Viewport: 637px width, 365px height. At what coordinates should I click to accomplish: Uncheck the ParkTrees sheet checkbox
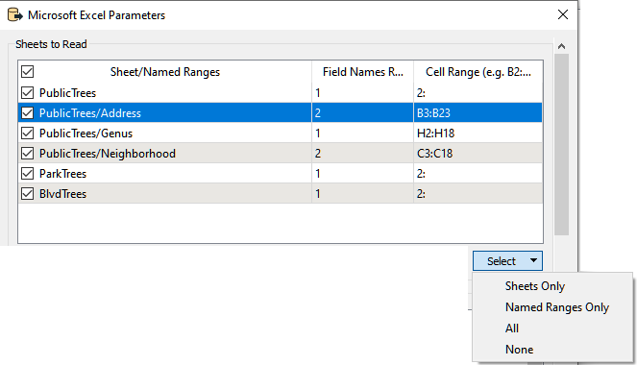point(27,174)
